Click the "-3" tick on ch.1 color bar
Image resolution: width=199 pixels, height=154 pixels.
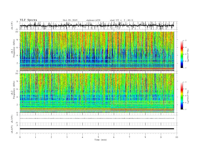[185, 41]
